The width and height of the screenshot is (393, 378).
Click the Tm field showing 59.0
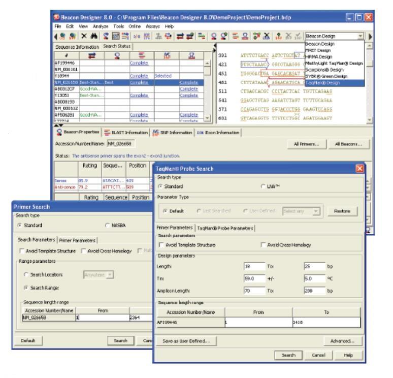pos(254,278)
